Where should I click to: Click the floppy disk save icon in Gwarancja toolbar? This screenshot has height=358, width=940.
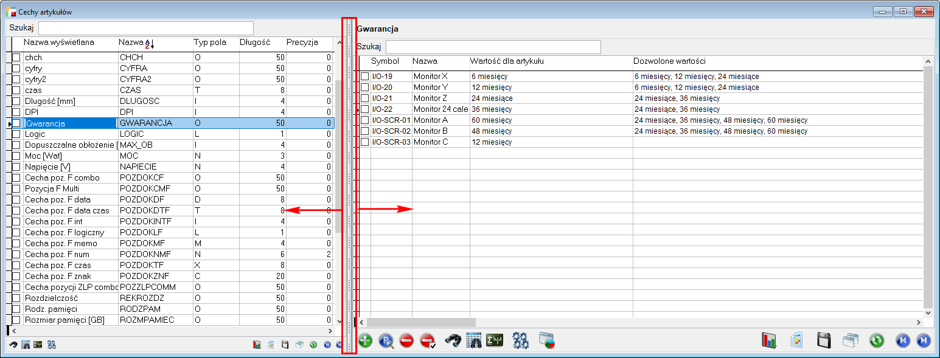pos(824,341)
